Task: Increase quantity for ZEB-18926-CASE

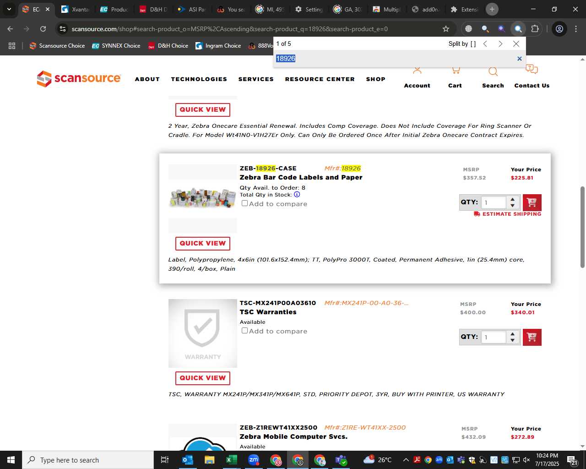Action: tap(513, 199)
